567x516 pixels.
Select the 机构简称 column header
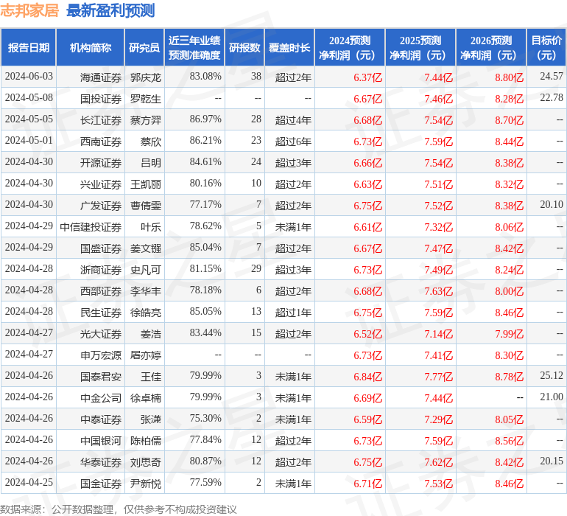tap(91, 47)
